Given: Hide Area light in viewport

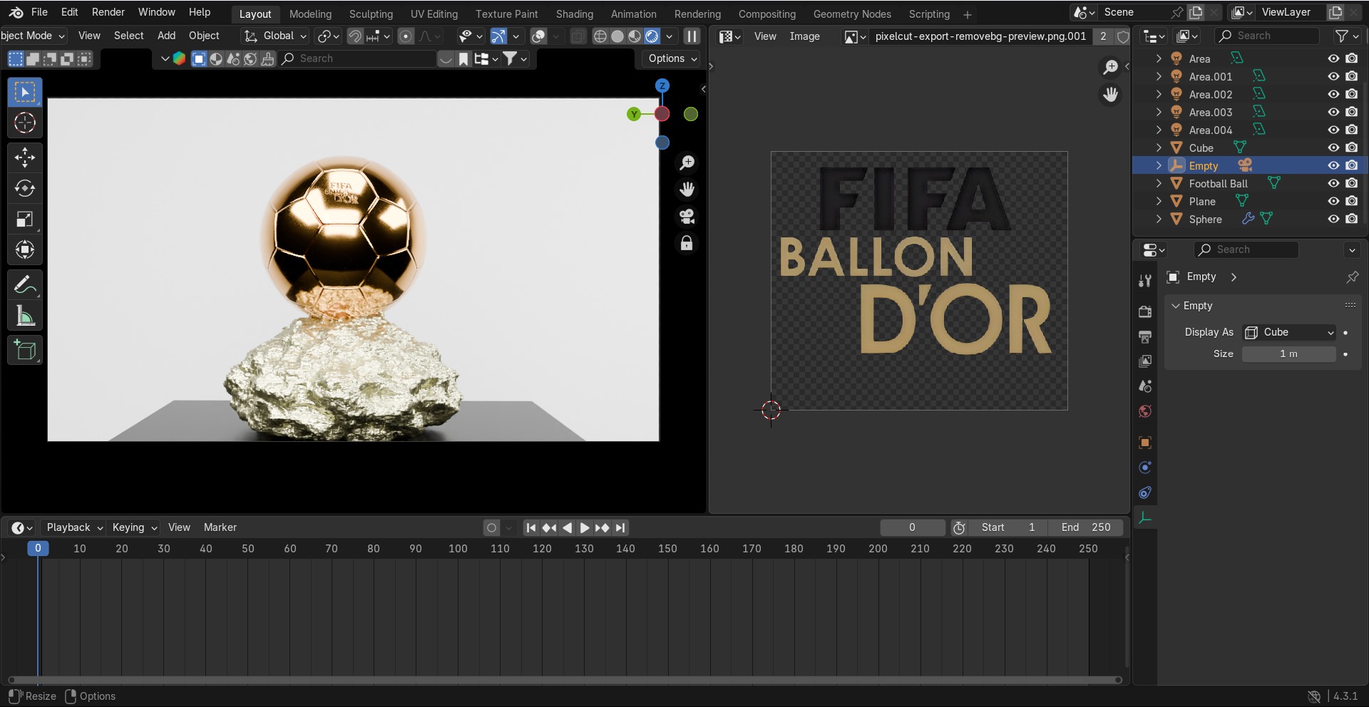Looking at the screenshot, I should (1333, 58).
